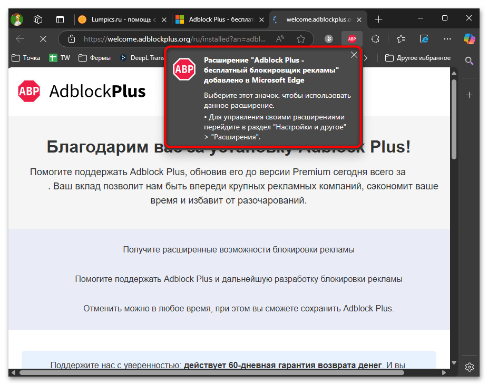Open sidebar search icon

point(469,60)
